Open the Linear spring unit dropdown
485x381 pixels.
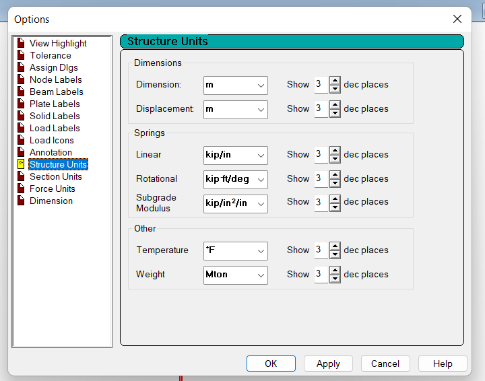(236, 155)
